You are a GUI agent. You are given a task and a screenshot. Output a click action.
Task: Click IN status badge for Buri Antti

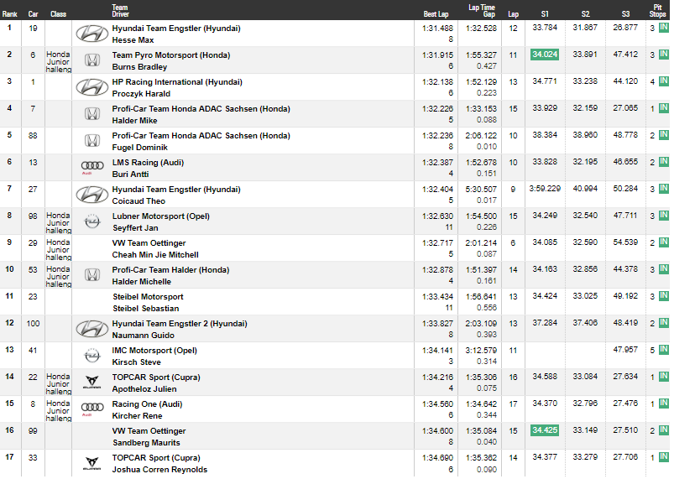tap(664, 162)
